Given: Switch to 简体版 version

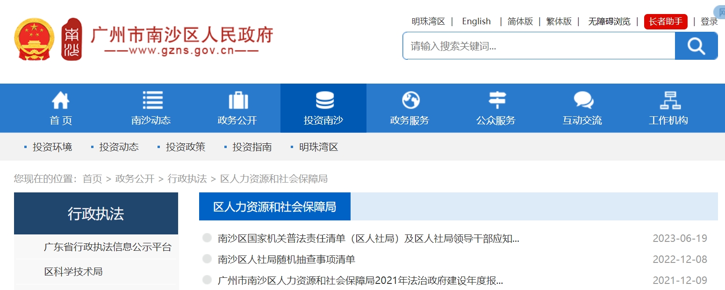Looking at the screenshot, I should click(x=520, y=21).
